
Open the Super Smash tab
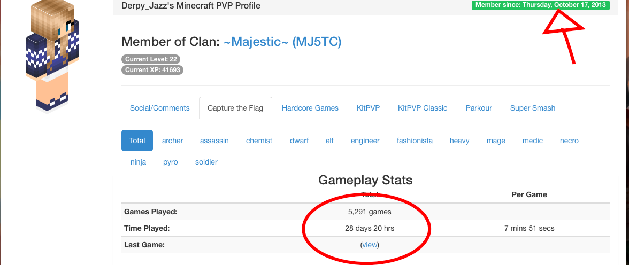(x=533, y=108)
